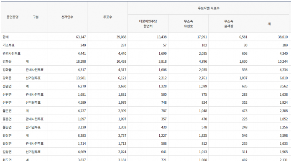Select 관외사전투표 투표수 value 4,440

point(122,54)
